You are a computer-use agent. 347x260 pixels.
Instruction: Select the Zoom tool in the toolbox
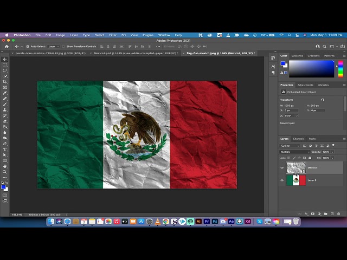(5, 172)
